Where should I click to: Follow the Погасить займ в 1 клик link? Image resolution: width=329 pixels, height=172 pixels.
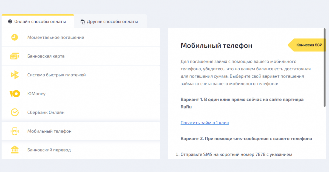(x=205, y=123)
